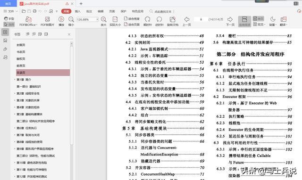Open the 文件 file menu
The width and height of the screenshot is (302, 180).
(x=10, y=11)
